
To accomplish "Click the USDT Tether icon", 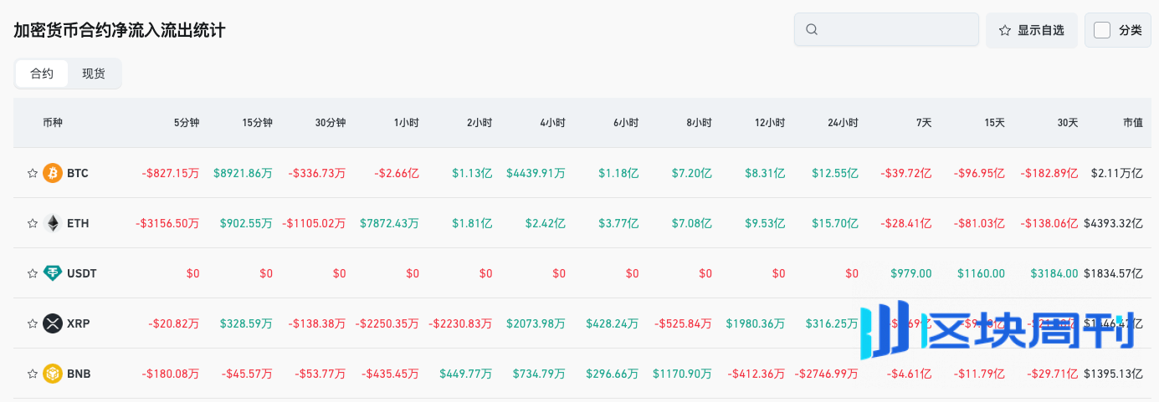I will [53, 273].
